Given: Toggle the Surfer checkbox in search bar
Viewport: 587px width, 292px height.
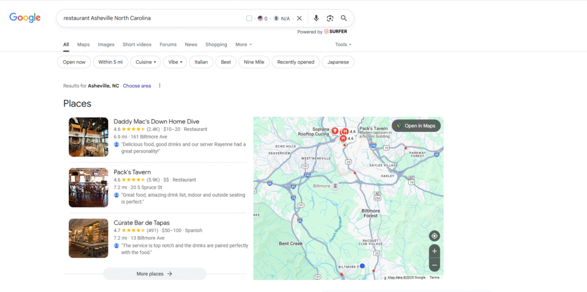Looking at the screenshot, I should (x=249, y=18).
